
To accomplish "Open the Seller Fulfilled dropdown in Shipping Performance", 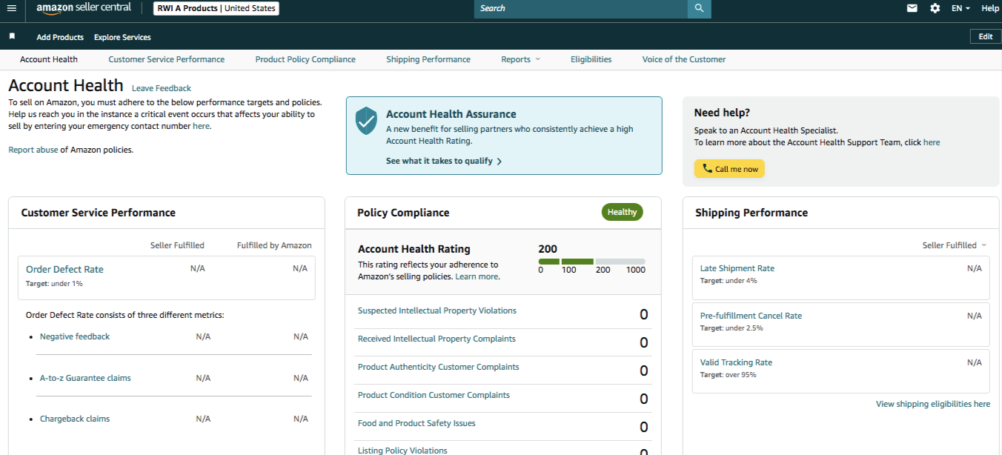I will tap(955, 245).
